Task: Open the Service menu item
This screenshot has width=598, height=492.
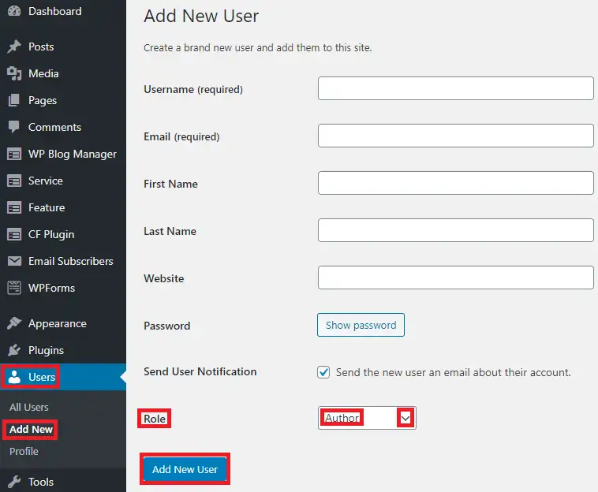Action: coord(46,181)
